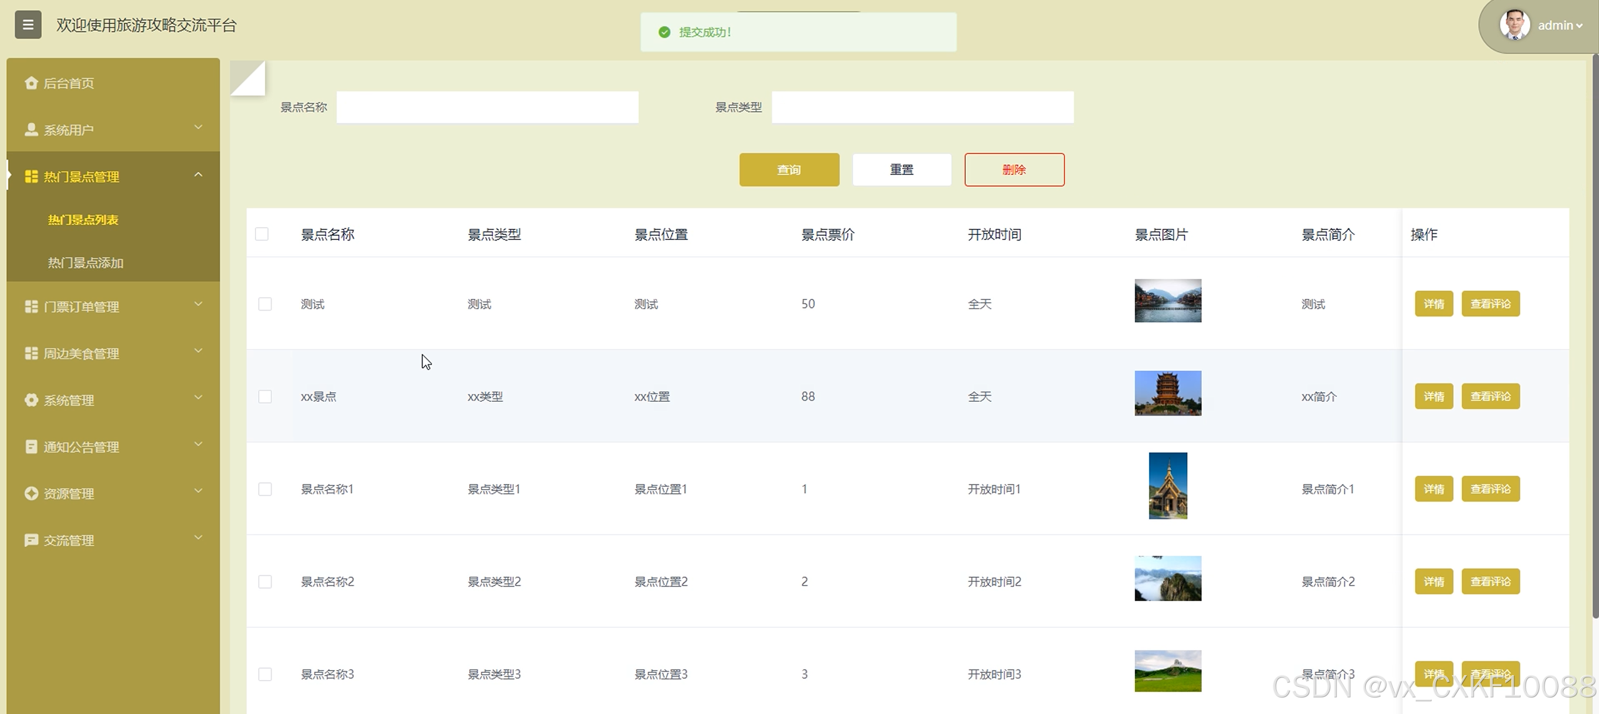
Task: Collapse the 热门景点管理 section with its chevron
Action: pos(198,175)
